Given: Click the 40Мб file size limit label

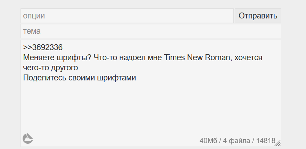Looking at the screenshot, I should tap(208, 141).
